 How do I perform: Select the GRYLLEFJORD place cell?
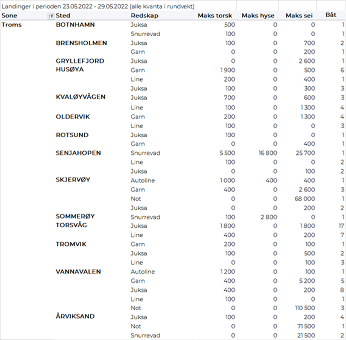[x=80, y=61]
